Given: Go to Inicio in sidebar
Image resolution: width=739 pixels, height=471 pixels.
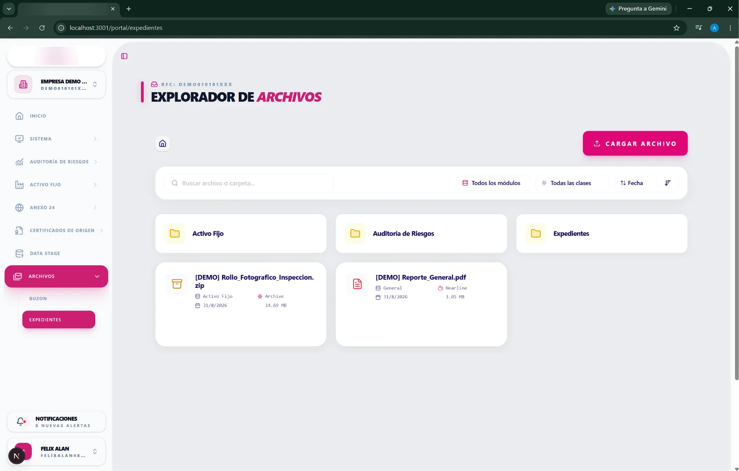Looking at the screenshot, I should click(x=56, y=116).
